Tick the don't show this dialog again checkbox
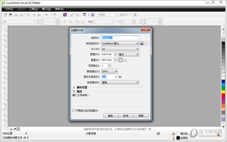The width and height of the screenshot is (227, 142). [73, 111]
